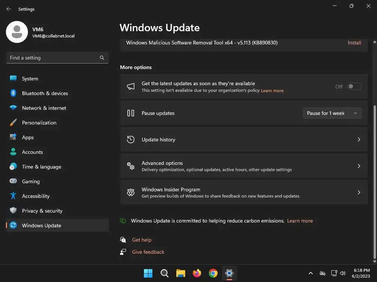Click the scrollbar down arrow
This screenshot has height=282, width=377.
[374, 261]
